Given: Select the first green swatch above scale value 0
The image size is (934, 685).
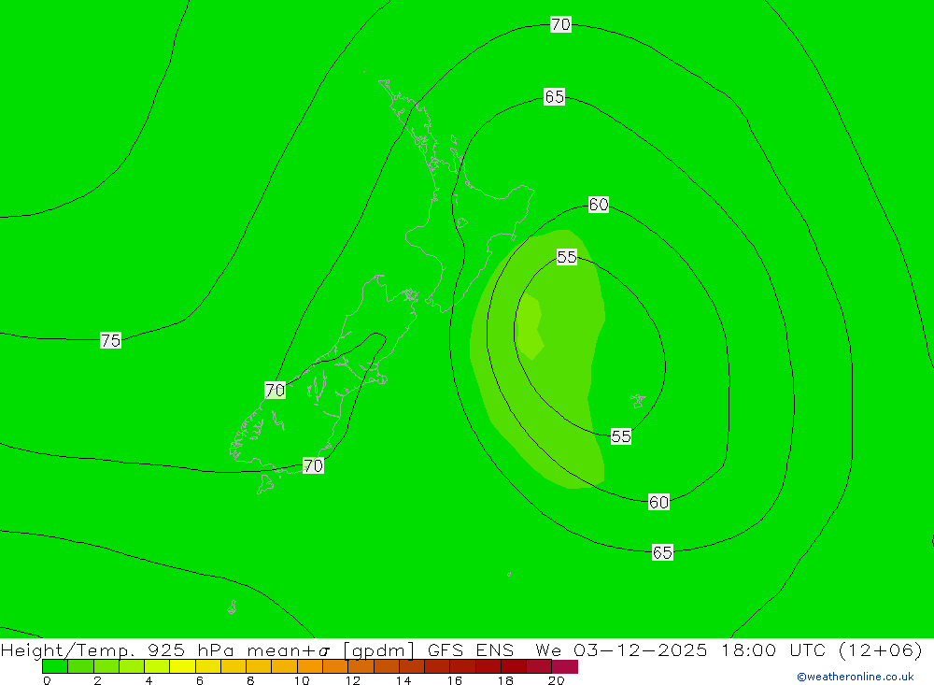Looking at the screenshot, I should pyautogui.click(x=55, y=666).
